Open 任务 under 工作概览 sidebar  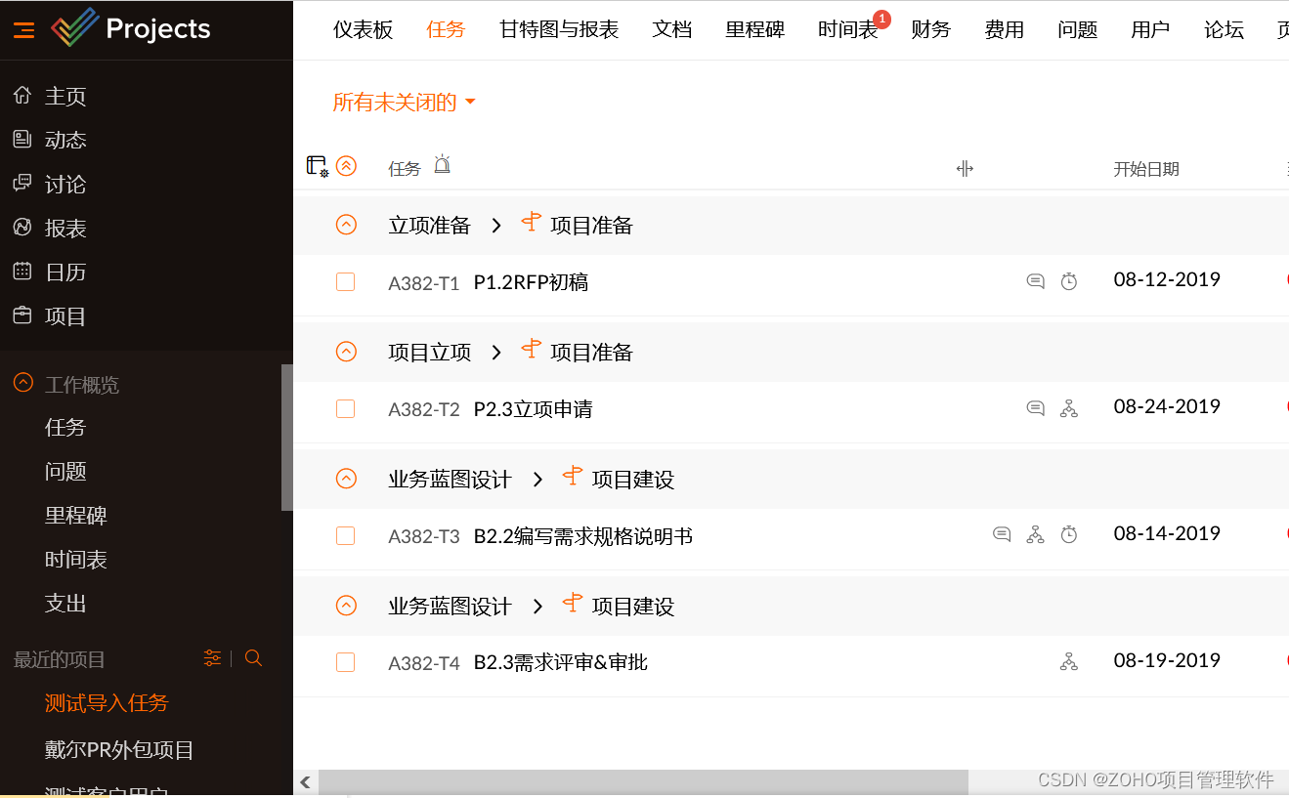point(65,427)
